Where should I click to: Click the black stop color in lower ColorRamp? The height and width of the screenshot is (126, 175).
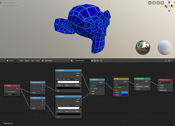(x=69, y=114)
